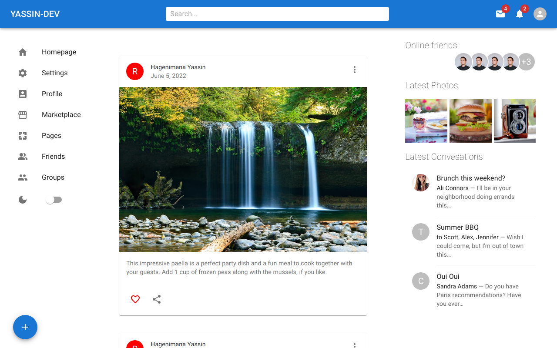Click the Hagenimana Yassin name on first post
This screenshot has height=348, width=557.
pos(178,67)
